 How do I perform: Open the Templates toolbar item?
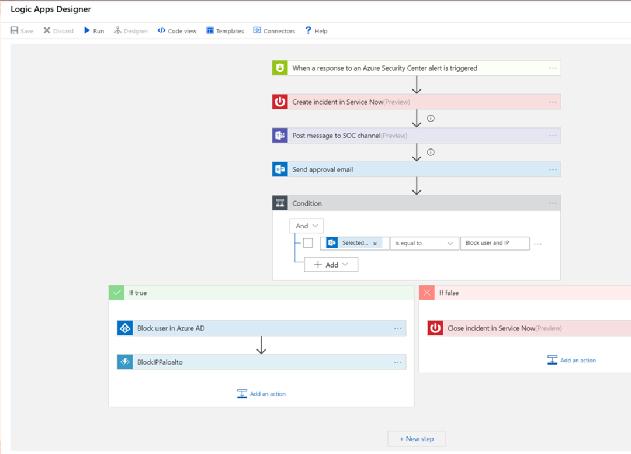tap(225, 30)
